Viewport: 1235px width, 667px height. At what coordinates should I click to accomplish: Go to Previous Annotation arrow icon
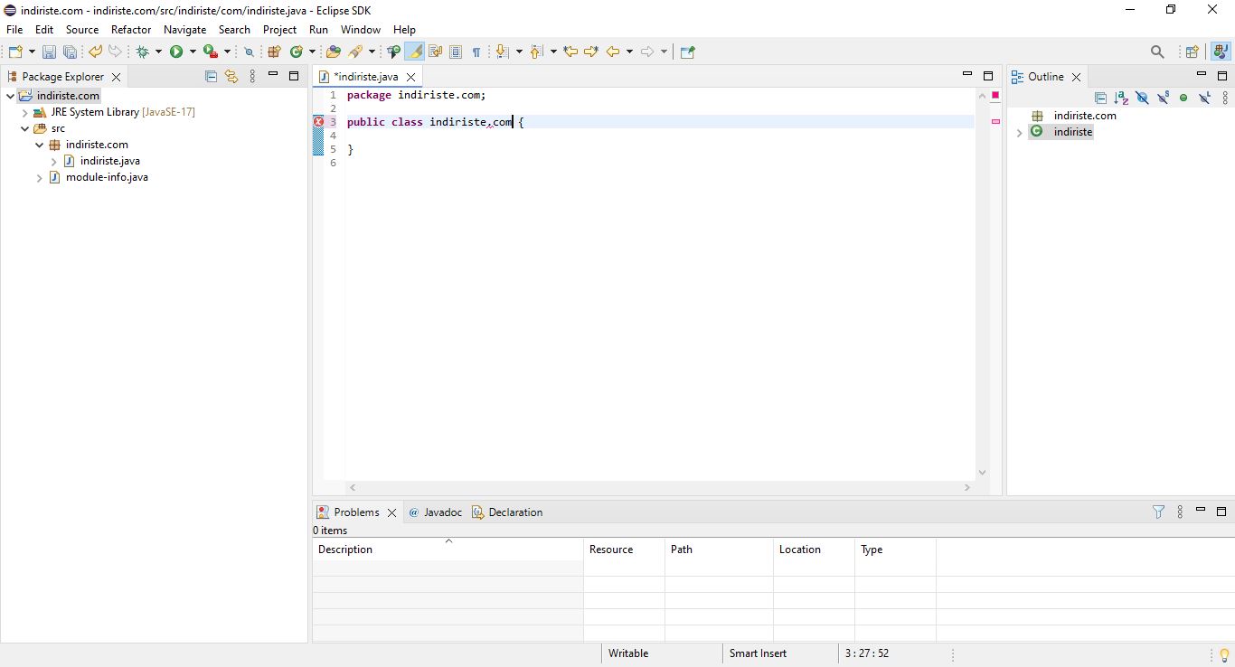pos(536,52)
